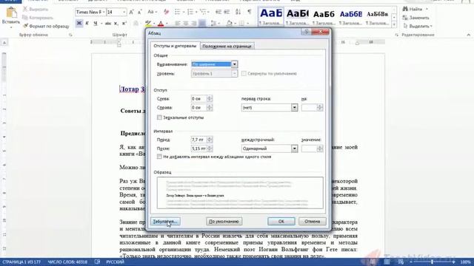Click the Cut (Вырезать) scissors icon
The image size is (474, 266).
25,9
